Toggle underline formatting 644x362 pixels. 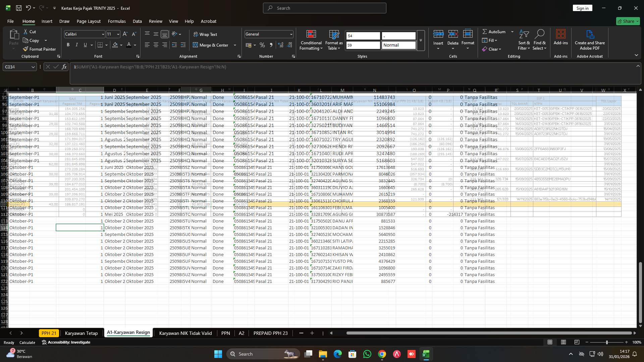click(85, 45)
